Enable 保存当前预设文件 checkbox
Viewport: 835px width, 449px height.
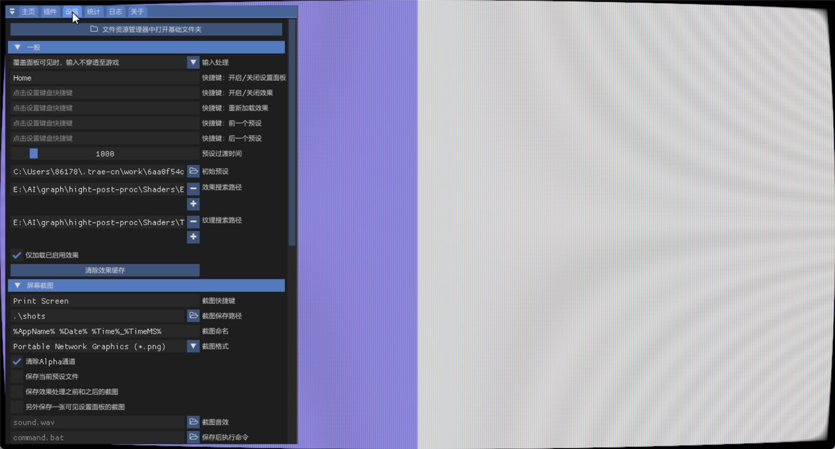click(17, 376)
